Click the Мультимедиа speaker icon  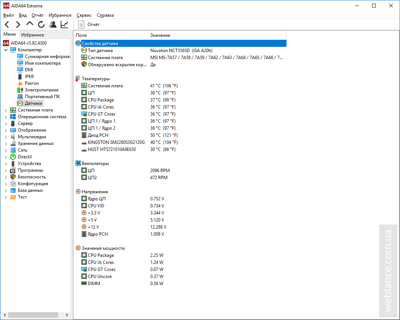(x=13, y=137)
